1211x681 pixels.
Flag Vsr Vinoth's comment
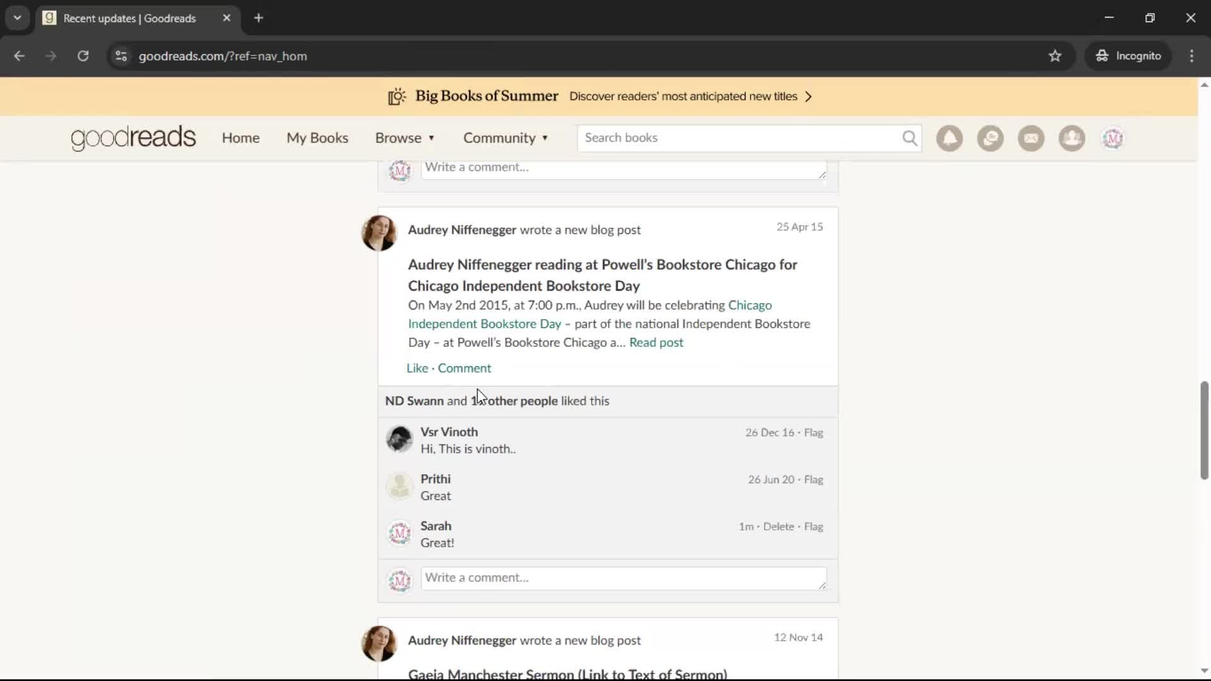(814, 433)
